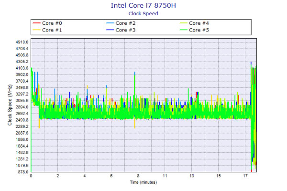Screen dimensions: 287x191
Task: Click the 2490.8 y-axis value
Action: tap(22, 120)
